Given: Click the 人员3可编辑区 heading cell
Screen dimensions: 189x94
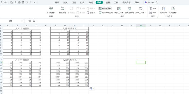Looking at the screenshot, I should point(22,60).
